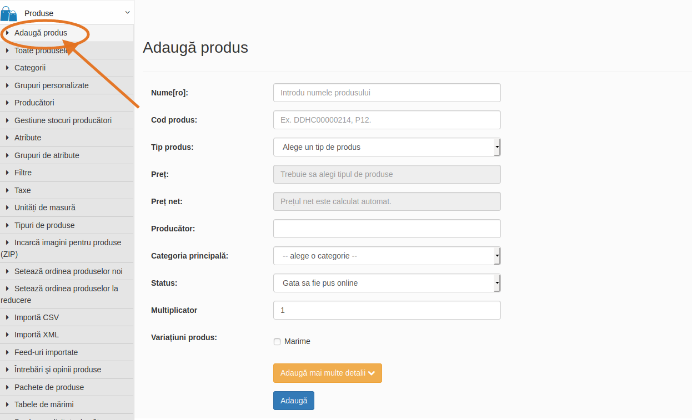Focus the Nume[ro] product name field
The image size is (692, 420).
tap(387, 93)
